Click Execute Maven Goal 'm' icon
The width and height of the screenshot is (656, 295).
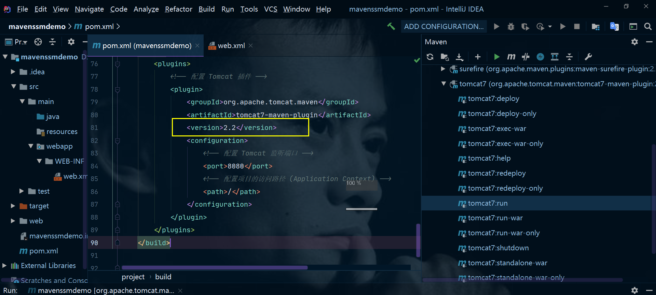coord(511,57)
